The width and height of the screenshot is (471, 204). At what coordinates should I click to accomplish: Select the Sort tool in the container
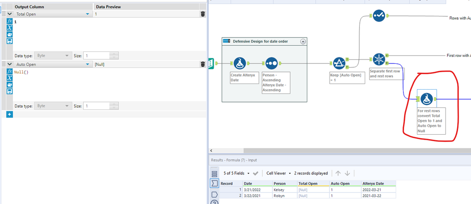(271, 63)
